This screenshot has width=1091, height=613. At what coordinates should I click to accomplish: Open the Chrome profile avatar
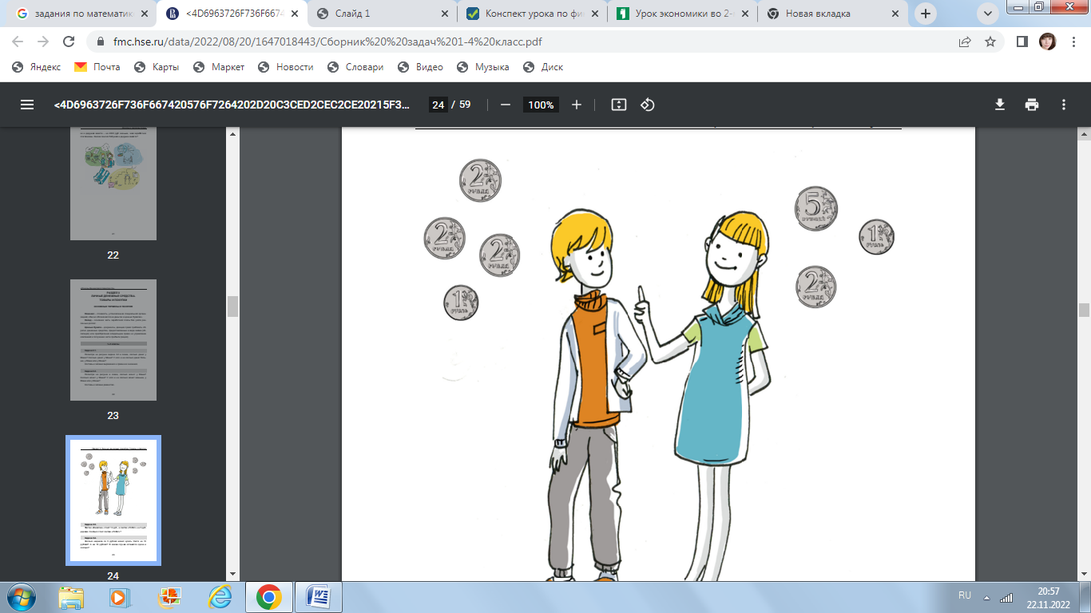(x=1047, y=42)
